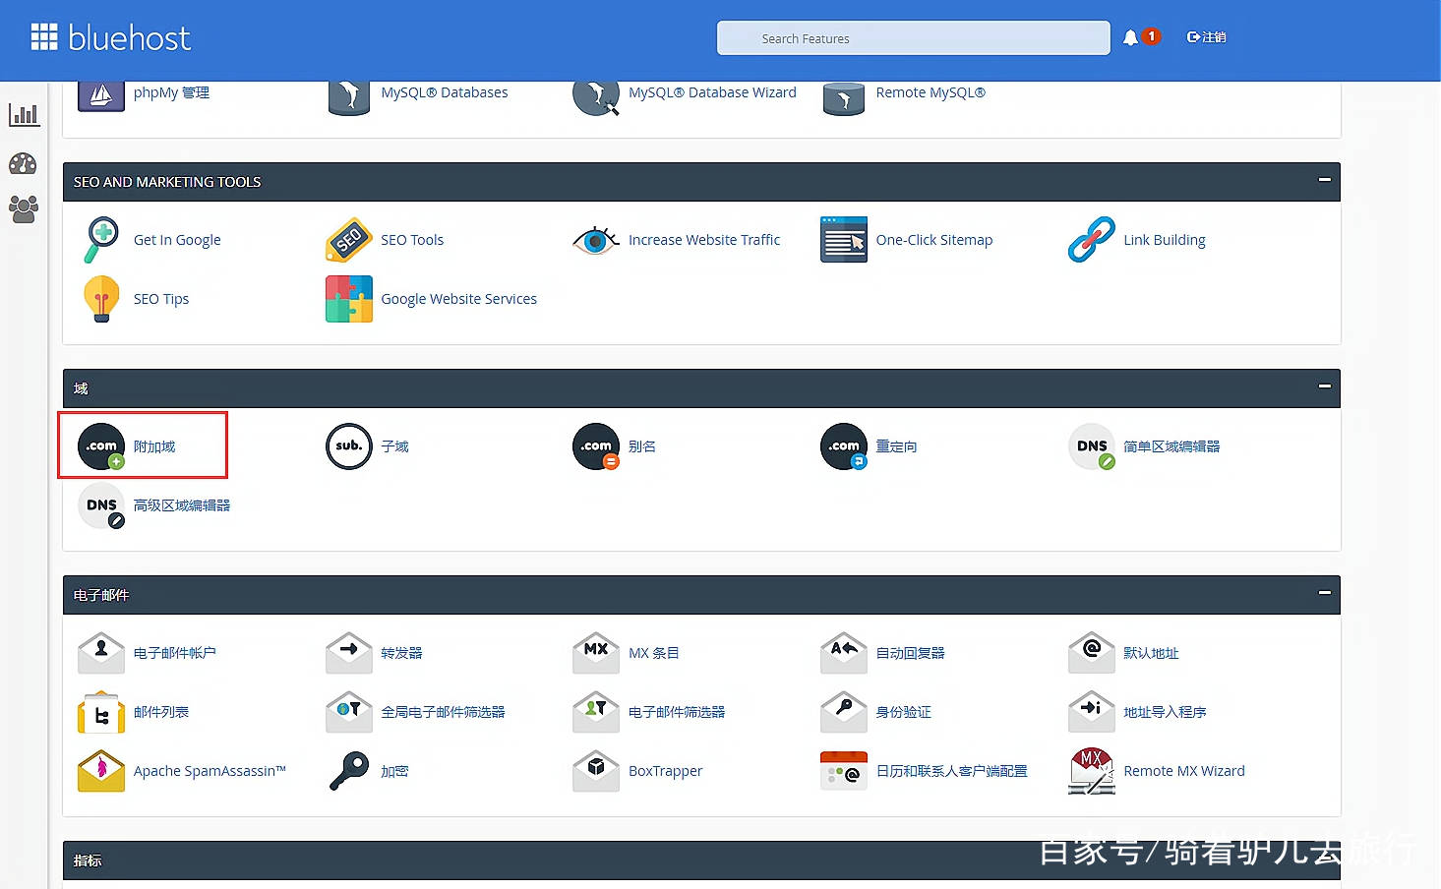Click the Remote MX Wizard icon
The image size is (1441, 889).
1092,771
